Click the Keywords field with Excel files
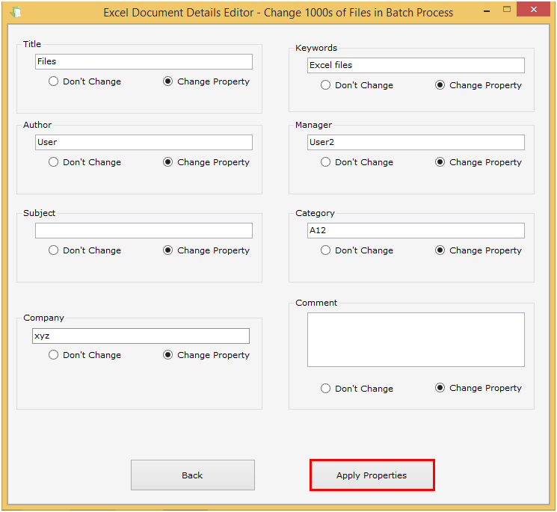Screen dimensions: 557x512 pyautogui.click(x=416, y=65)
